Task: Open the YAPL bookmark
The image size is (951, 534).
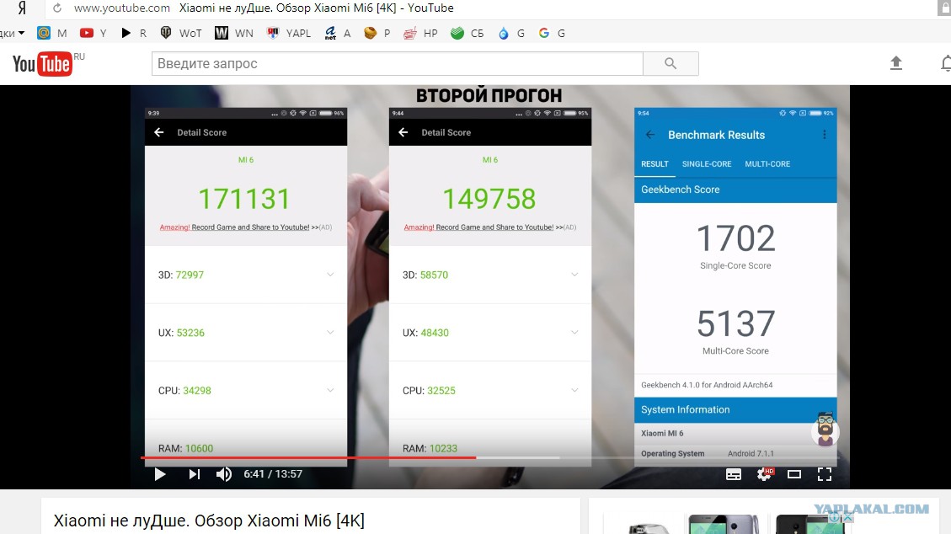Action: coord(289,34)
